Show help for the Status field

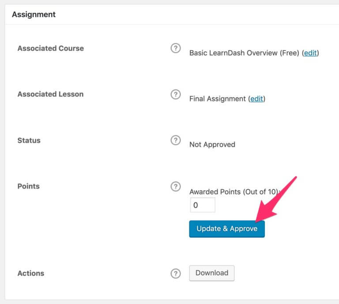pos(176,141)
